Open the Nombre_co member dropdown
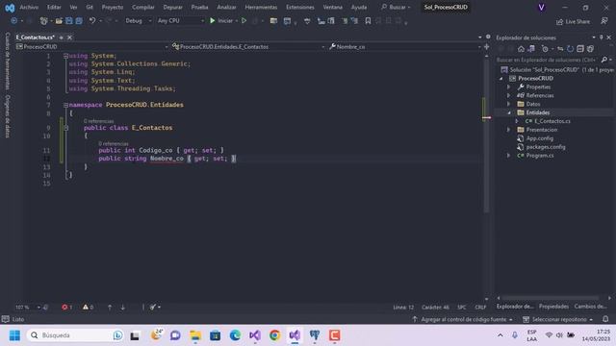Viewport: 616px width, 346px height. (x=405, y=47)
